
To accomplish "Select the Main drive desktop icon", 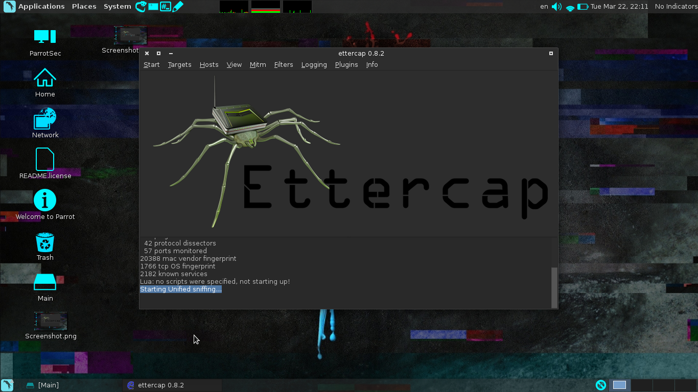I will coord(45,287).
